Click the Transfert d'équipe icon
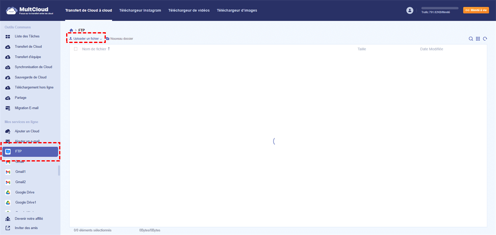 coord(7,57)
